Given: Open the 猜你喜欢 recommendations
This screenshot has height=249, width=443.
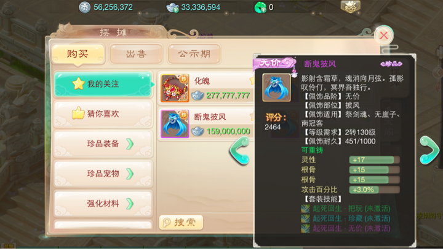Looking at the screenshot, I should point(103,114).
